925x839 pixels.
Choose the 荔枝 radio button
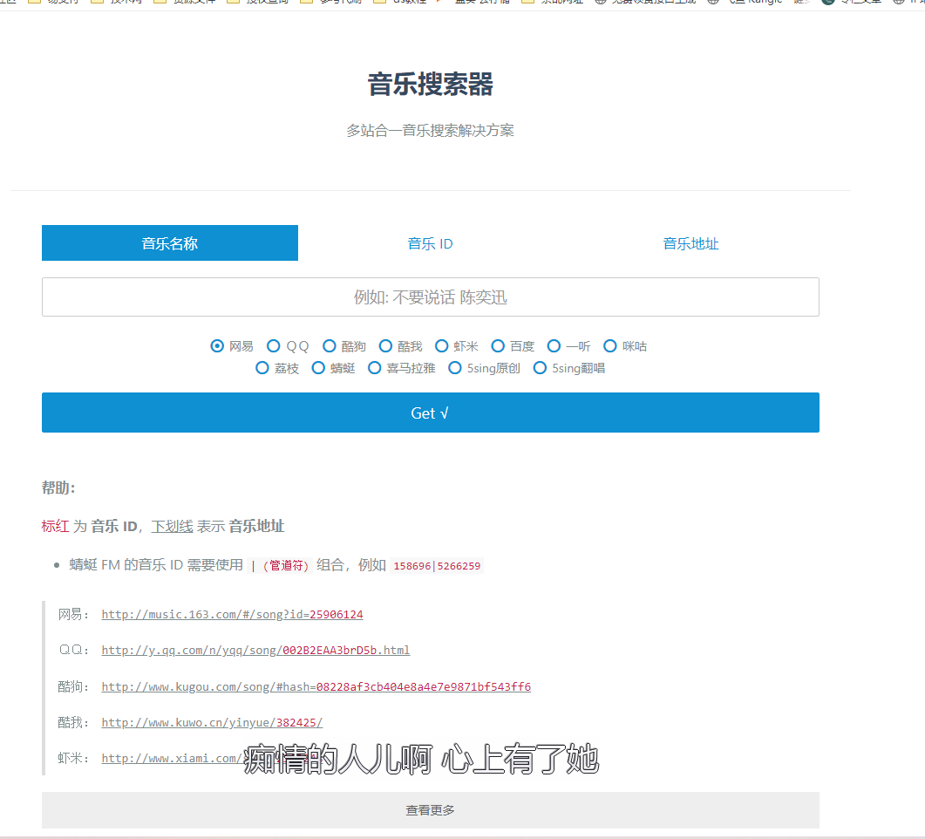coord(262,368)
